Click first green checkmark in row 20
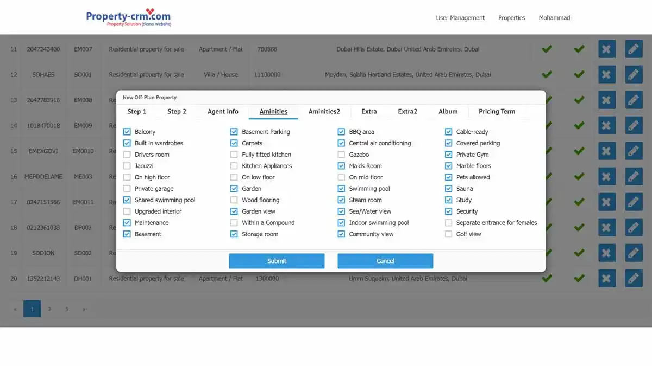 [x=547, y=278]
